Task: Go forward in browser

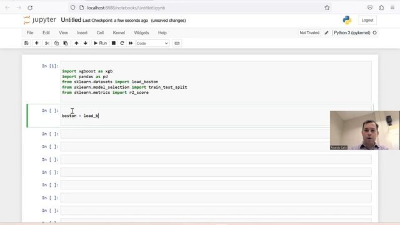Action: point(19,8)
